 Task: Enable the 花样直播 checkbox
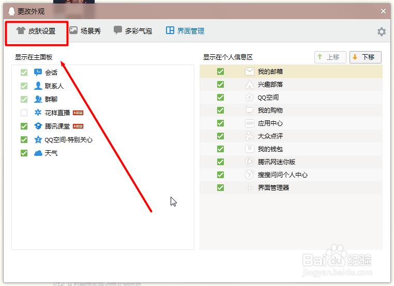click(24, 113)
